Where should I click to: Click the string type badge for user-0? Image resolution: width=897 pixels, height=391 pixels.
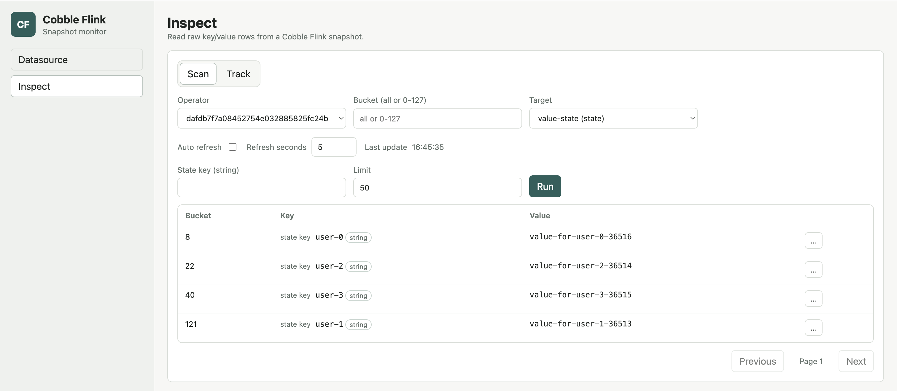pyautogui.click(x=358, y=238)
